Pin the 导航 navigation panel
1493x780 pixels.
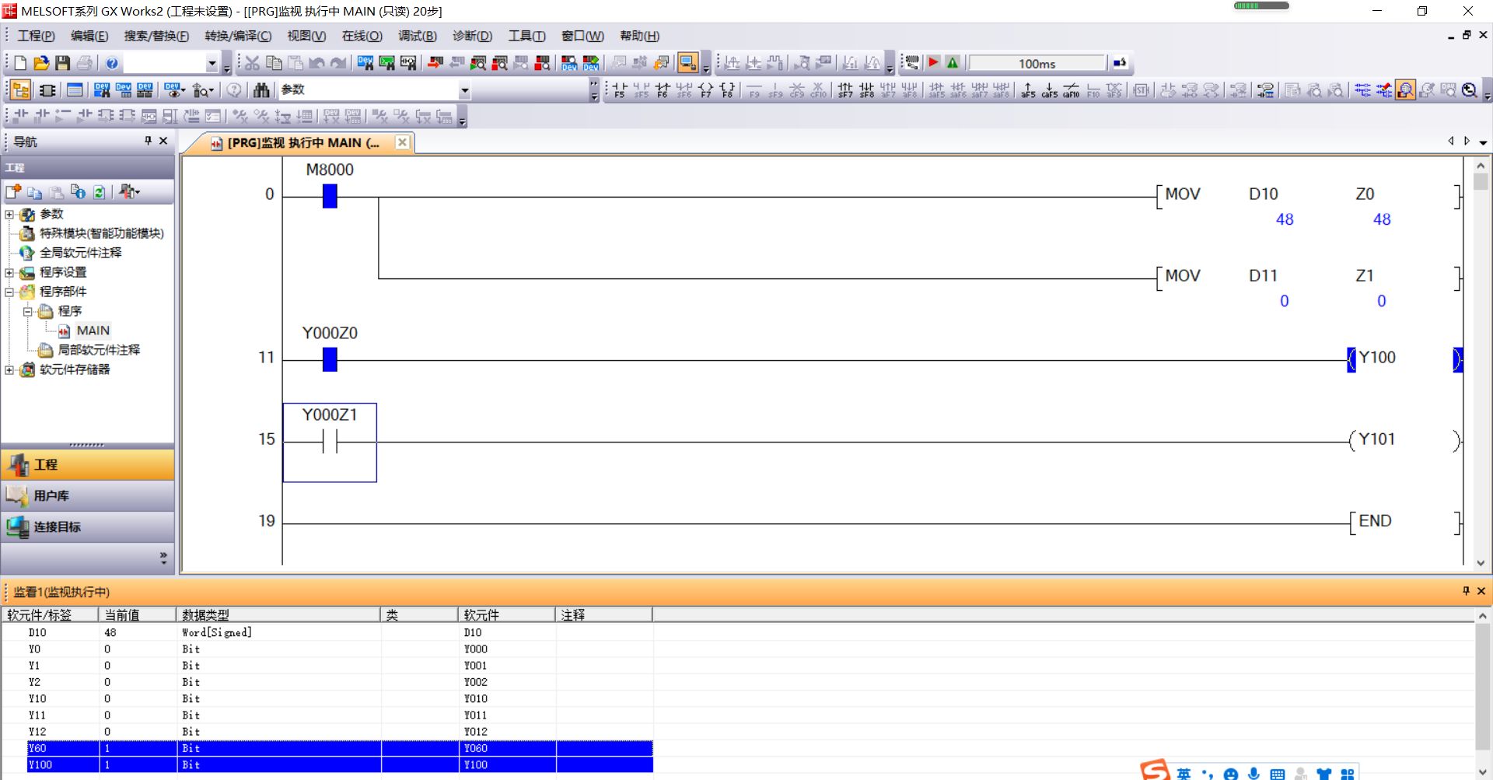(x=148, y=141)
